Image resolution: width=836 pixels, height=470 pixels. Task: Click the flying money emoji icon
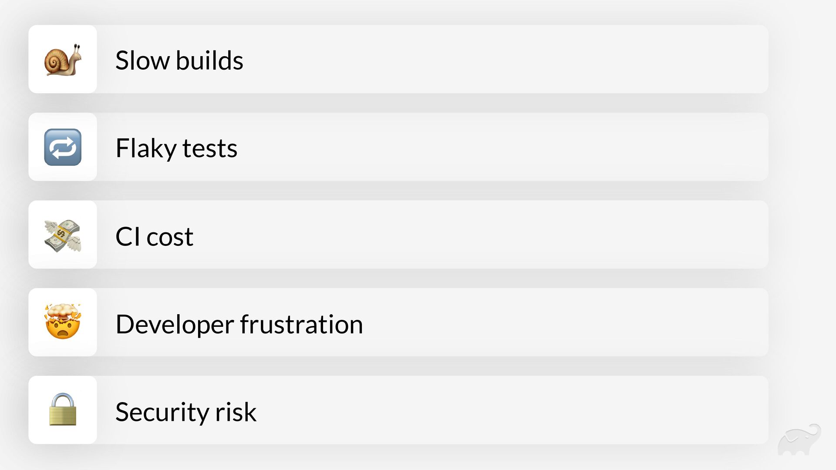click(x=63, y=235)
